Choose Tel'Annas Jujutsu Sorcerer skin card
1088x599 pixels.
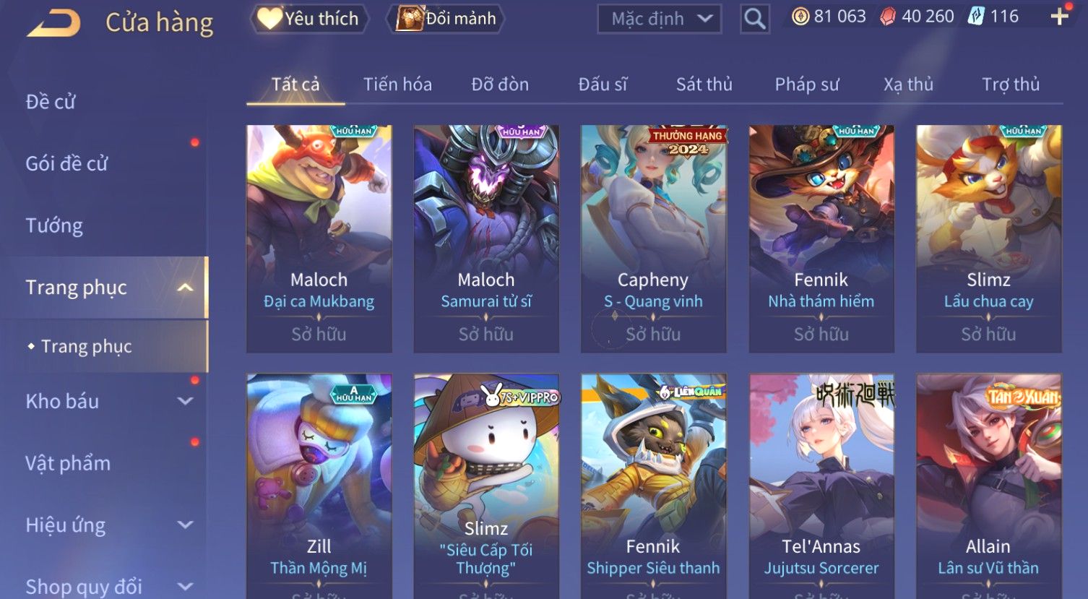coord(821,486)
